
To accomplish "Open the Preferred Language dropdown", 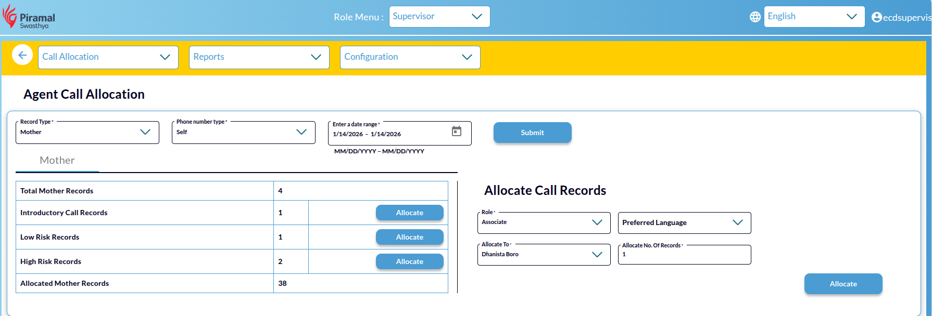I will [x=684, y=223].
